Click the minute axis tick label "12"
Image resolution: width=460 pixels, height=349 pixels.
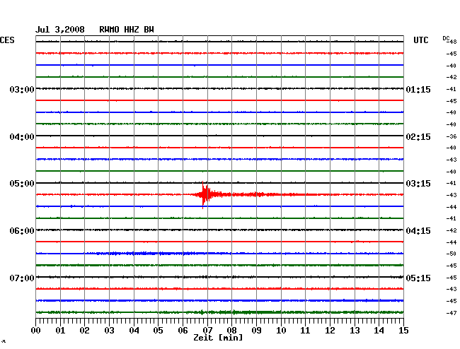(x=330, y=330)
